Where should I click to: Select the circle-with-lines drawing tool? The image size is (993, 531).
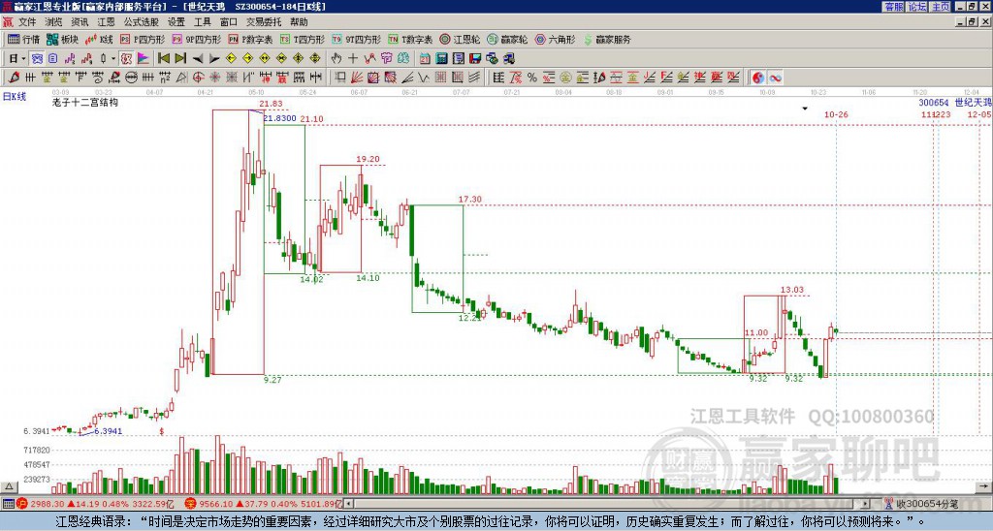tap(131, 78)
